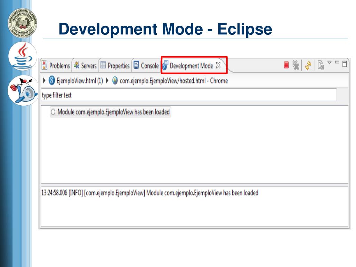Expand the arrow before com.ejemplo.EjemploView/hosted.html
The width and height of the screenshot is (356, 267).
107,81
